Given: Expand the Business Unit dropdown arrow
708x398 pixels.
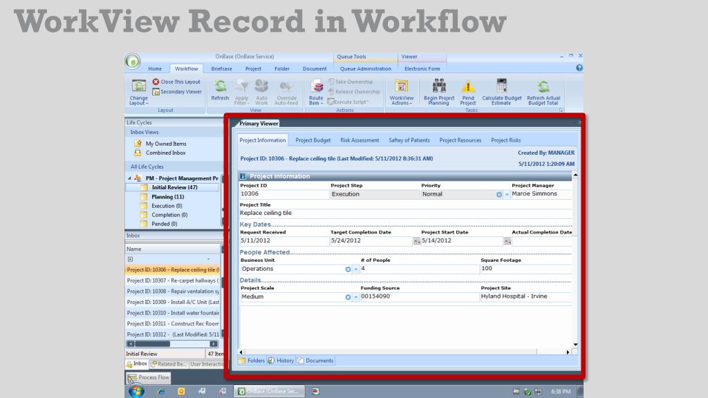Looking at the screenshot, I should 356,269.
